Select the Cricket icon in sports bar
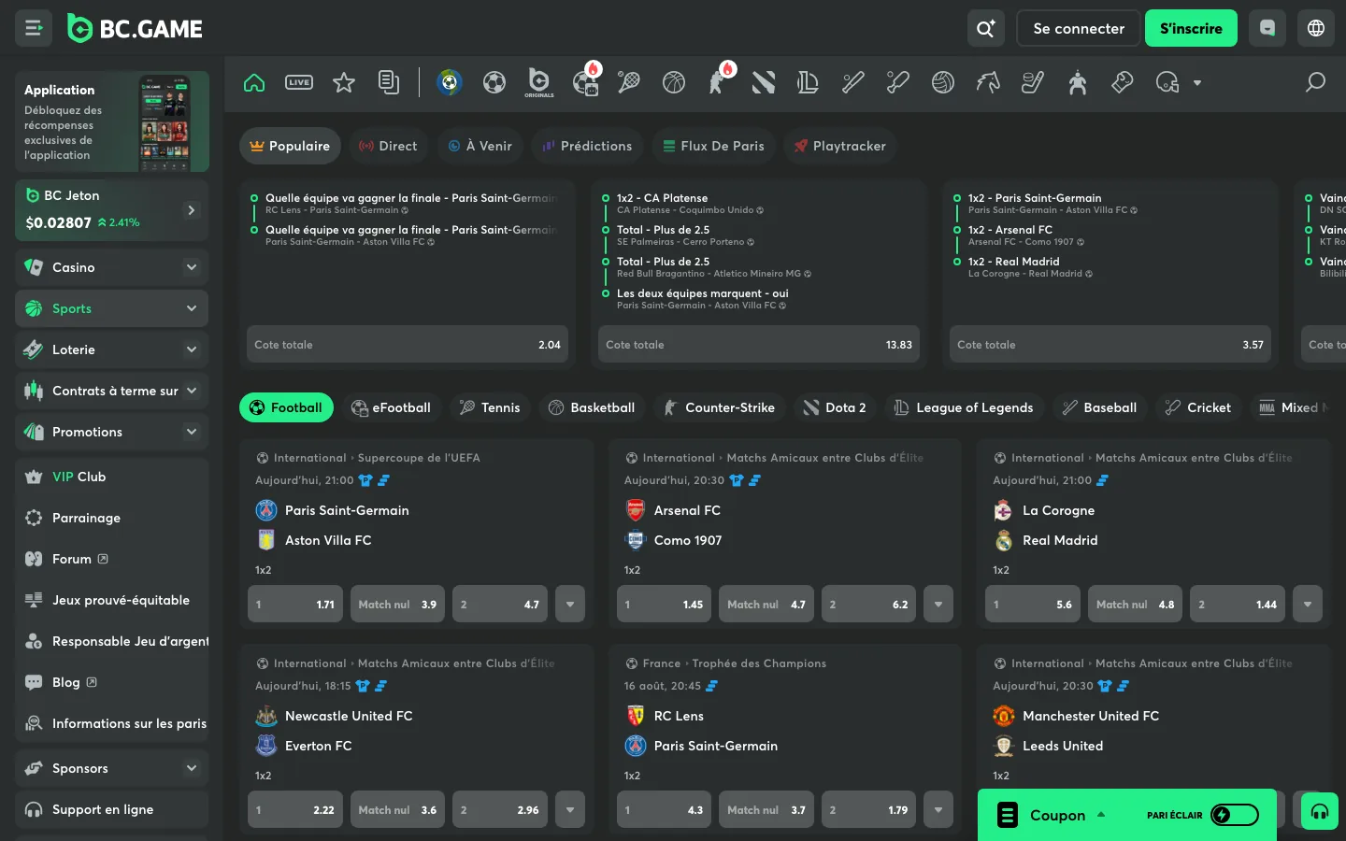Image resolution: width=1346 pixels, height=841 pixels. point(898,82)
